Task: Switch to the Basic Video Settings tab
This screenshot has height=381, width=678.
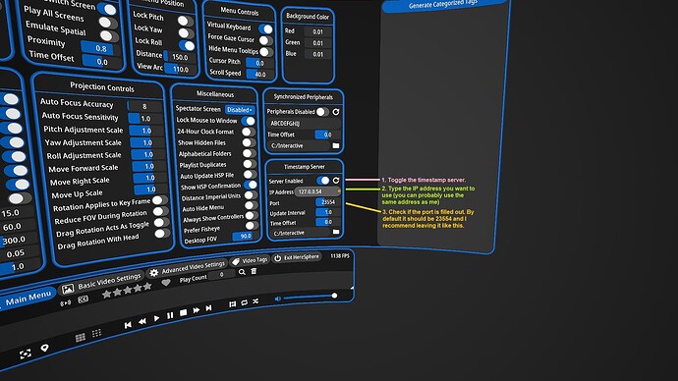Action: point(102,283)
